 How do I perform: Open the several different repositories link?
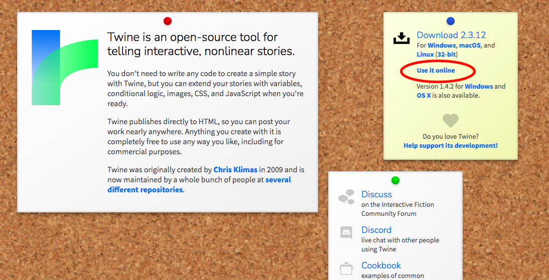coord(199,185)
